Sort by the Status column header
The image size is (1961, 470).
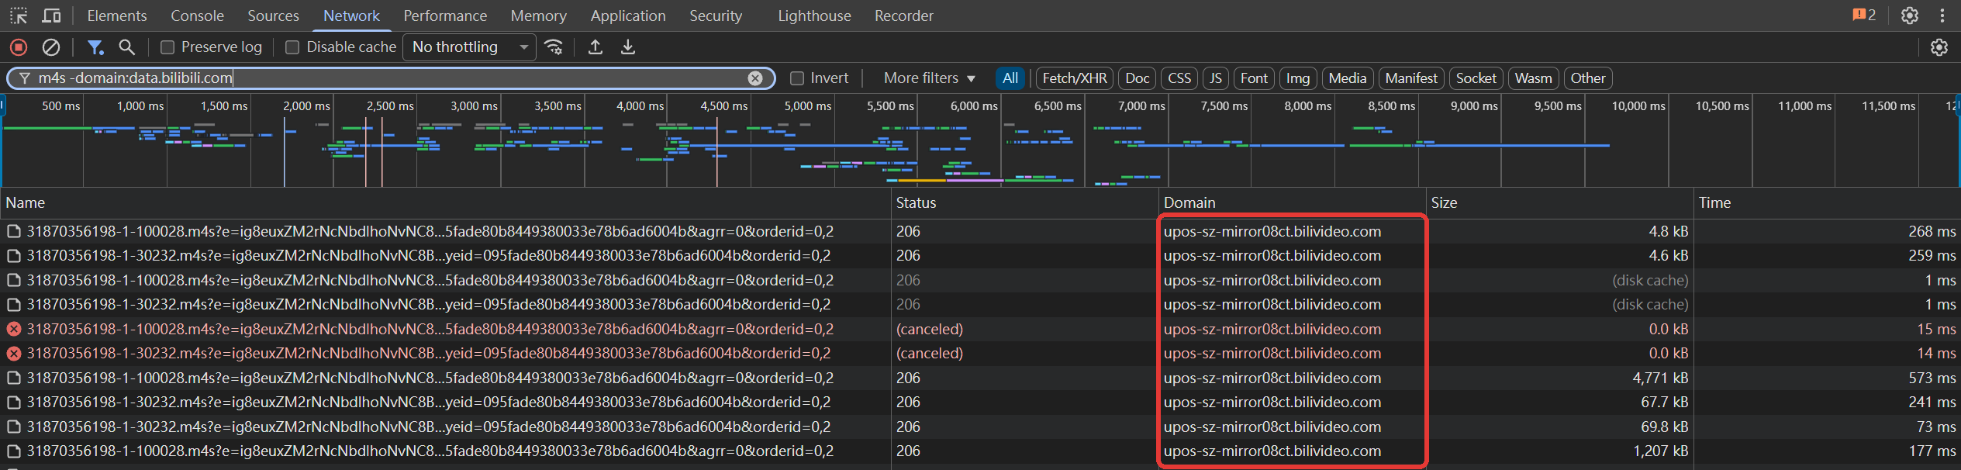tap(1025, 203)
